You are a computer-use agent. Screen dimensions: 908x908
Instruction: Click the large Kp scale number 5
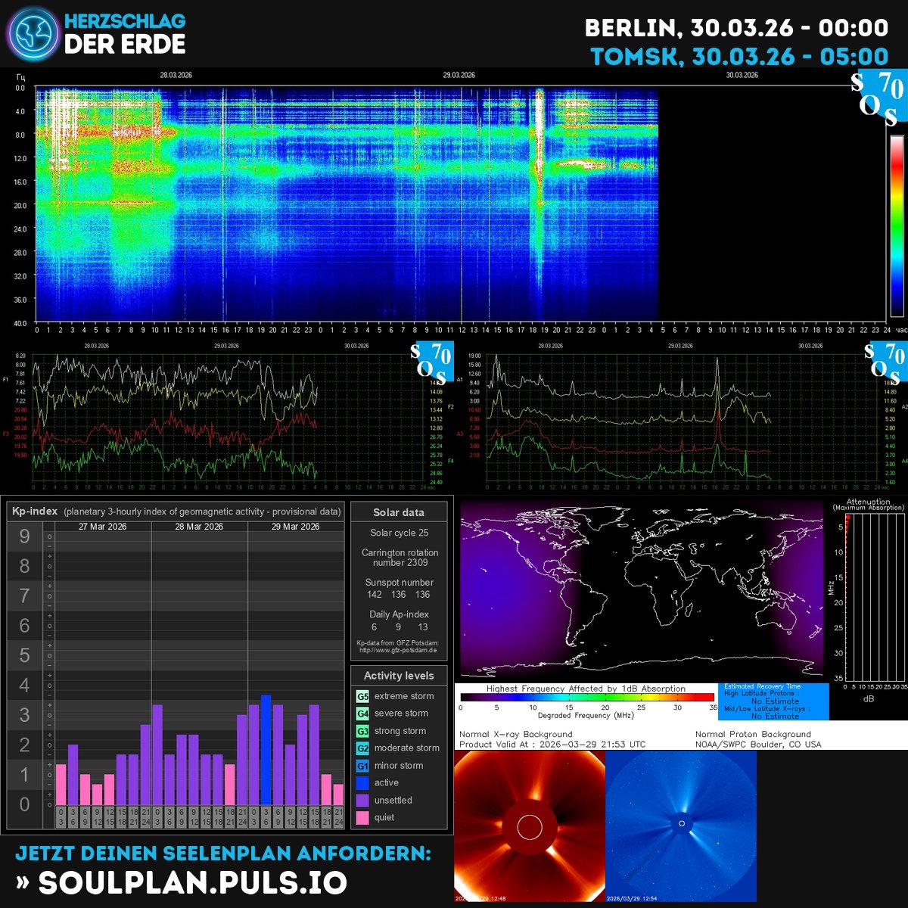click(x=25, y=655)
